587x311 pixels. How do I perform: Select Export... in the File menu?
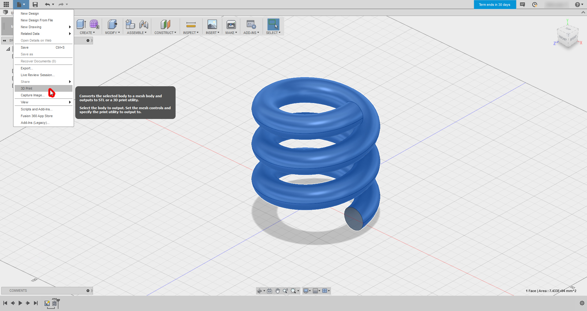click(x=27, y=68)
